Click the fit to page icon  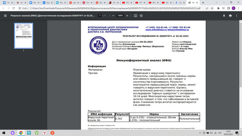point(135,16)
